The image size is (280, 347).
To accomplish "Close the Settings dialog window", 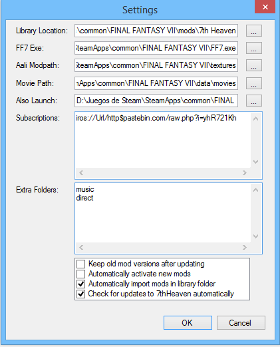I will click(265, 7).
